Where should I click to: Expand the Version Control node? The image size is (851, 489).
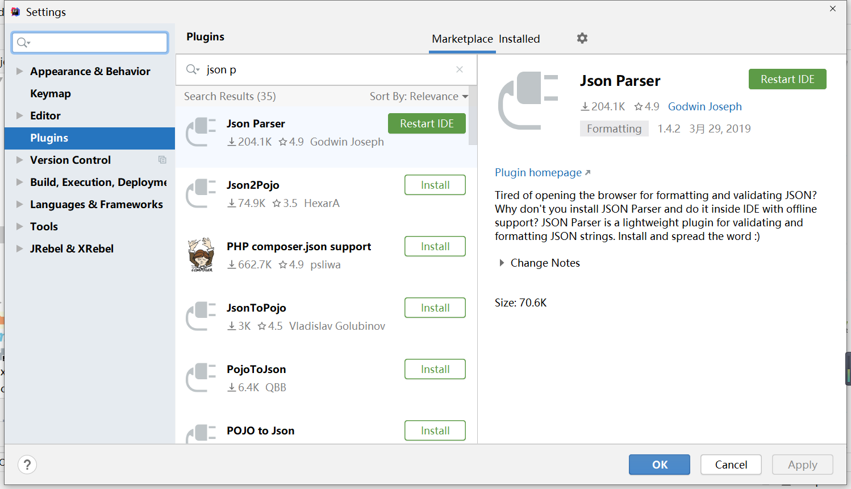[19, 160]
